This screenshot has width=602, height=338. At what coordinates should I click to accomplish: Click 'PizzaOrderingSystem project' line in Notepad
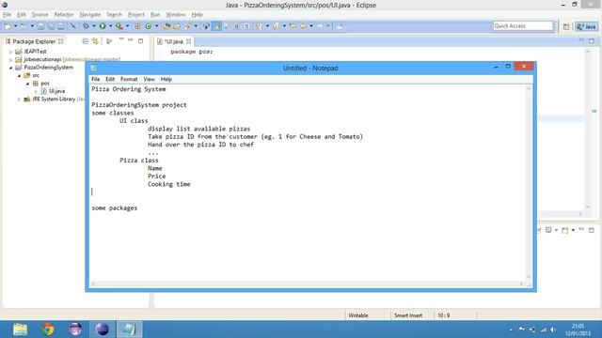click(139, 104)
